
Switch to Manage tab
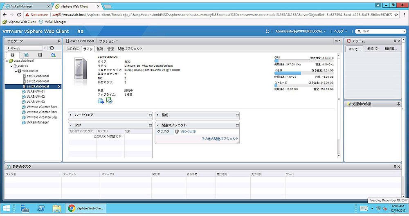[x=110, y=49]
